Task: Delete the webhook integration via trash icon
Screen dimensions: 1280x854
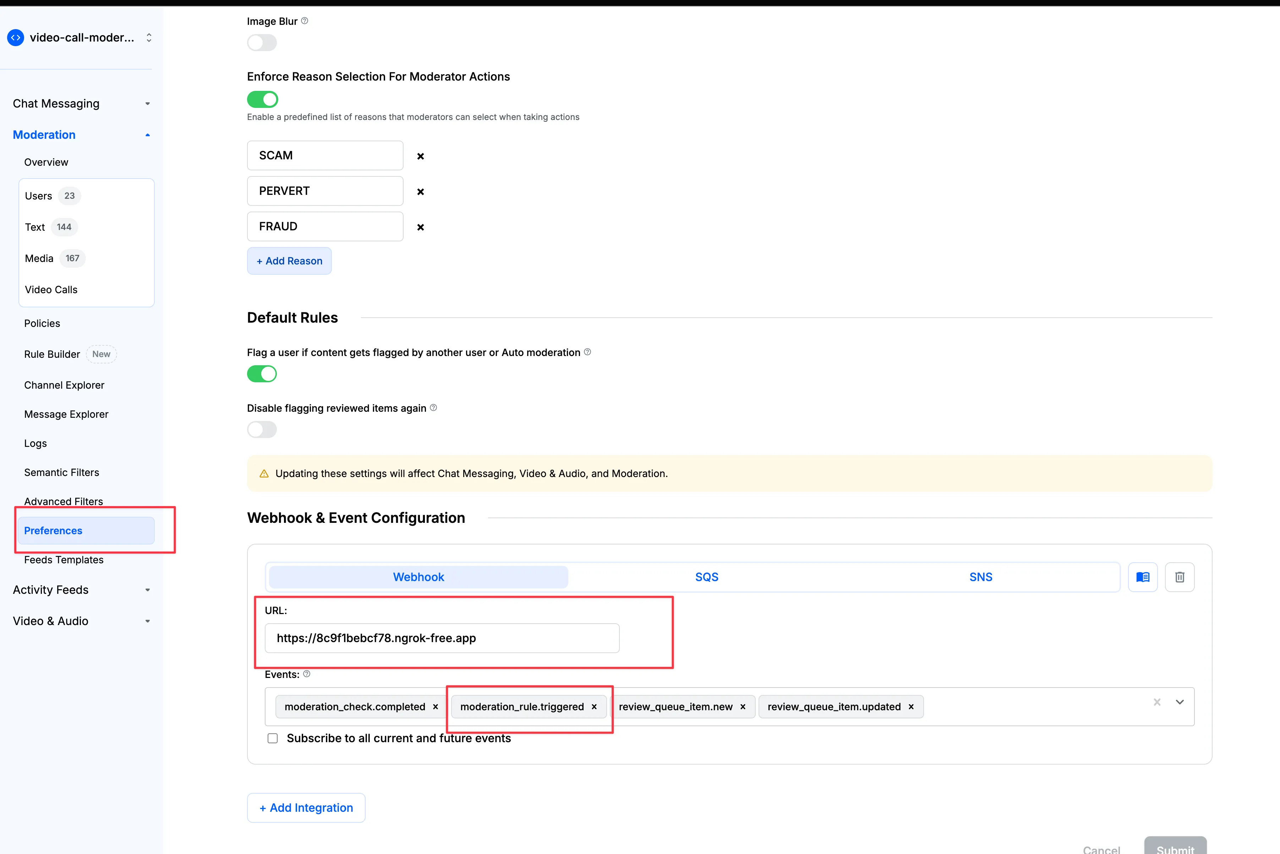Action: tap(1180, 577)
